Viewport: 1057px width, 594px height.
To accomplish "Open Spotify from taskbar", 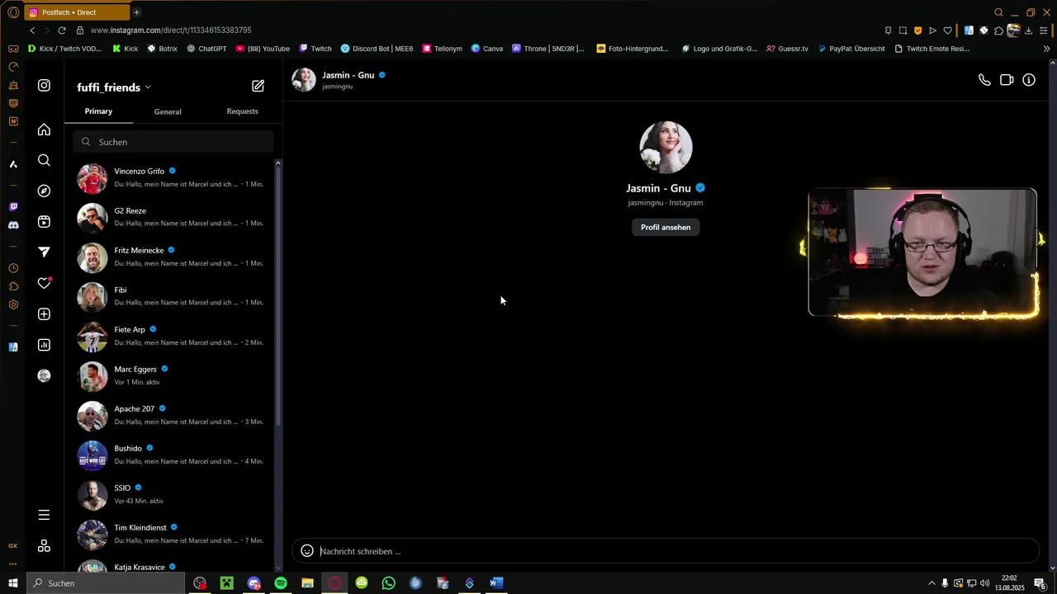I will 281,583.
